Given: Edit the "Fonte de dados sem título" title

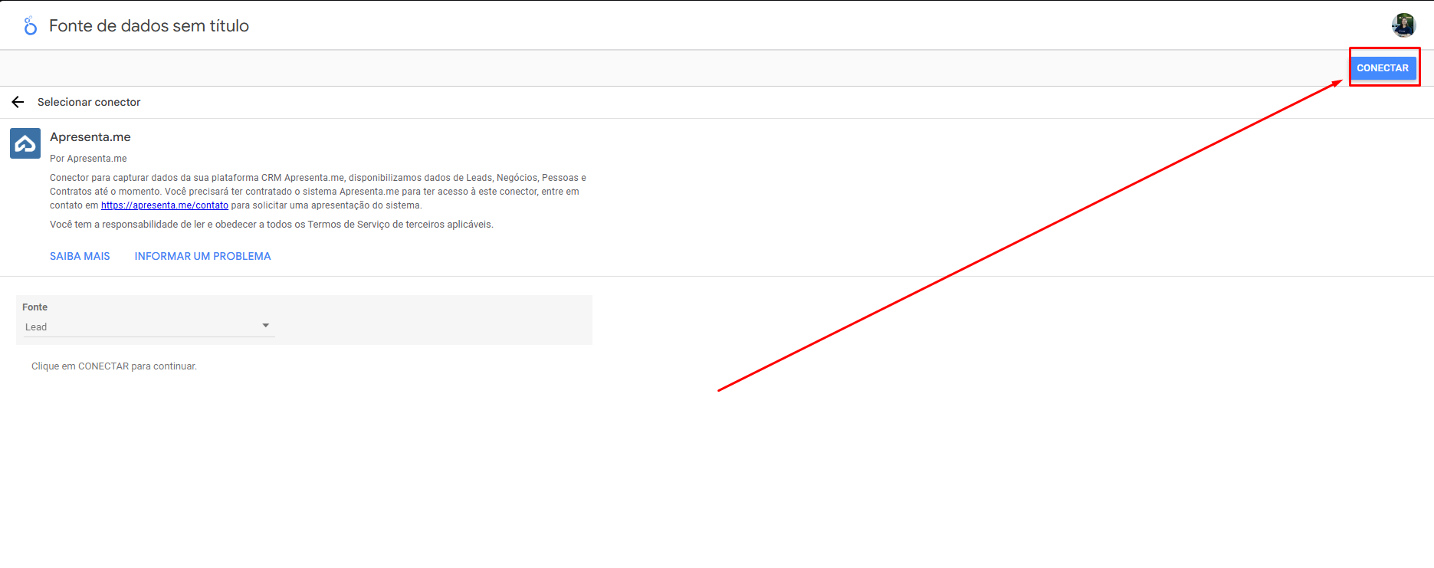Looking at the screenshot, I should [149, 26].
